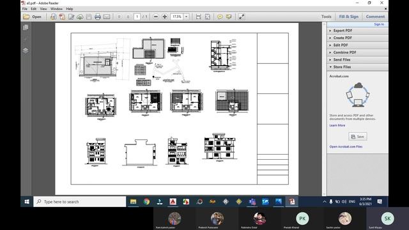
Task: Click the read mode expand icon
Action: coord(242,17)
